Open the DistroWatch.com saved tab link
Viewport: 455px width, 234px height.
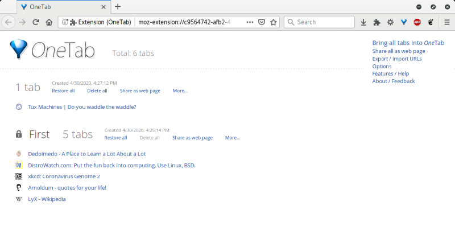click(111, 165)
